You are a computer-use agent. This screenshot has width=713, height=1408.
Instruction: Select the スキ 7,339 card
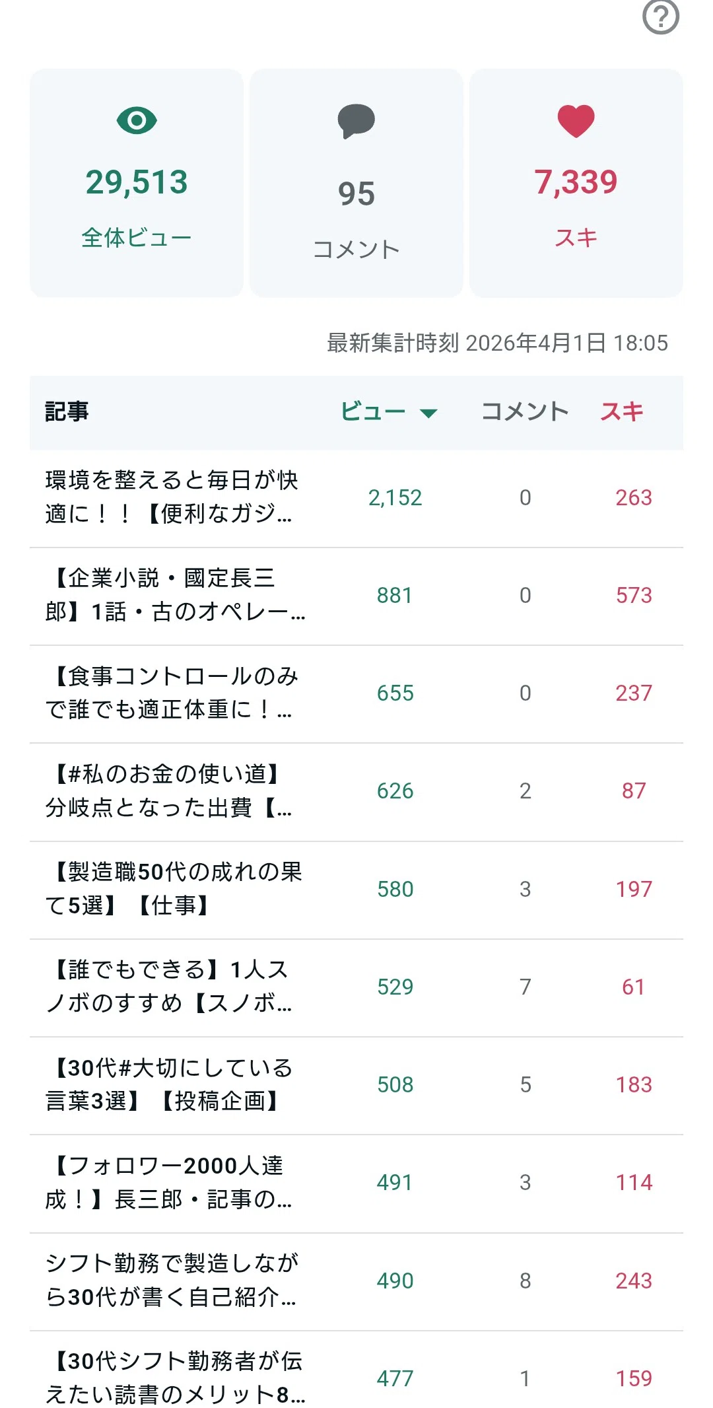[576, 183]
